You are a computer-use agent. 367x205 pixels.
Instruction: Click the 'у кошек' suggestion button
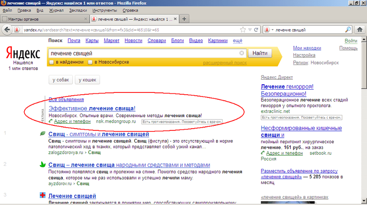point(87,80)
